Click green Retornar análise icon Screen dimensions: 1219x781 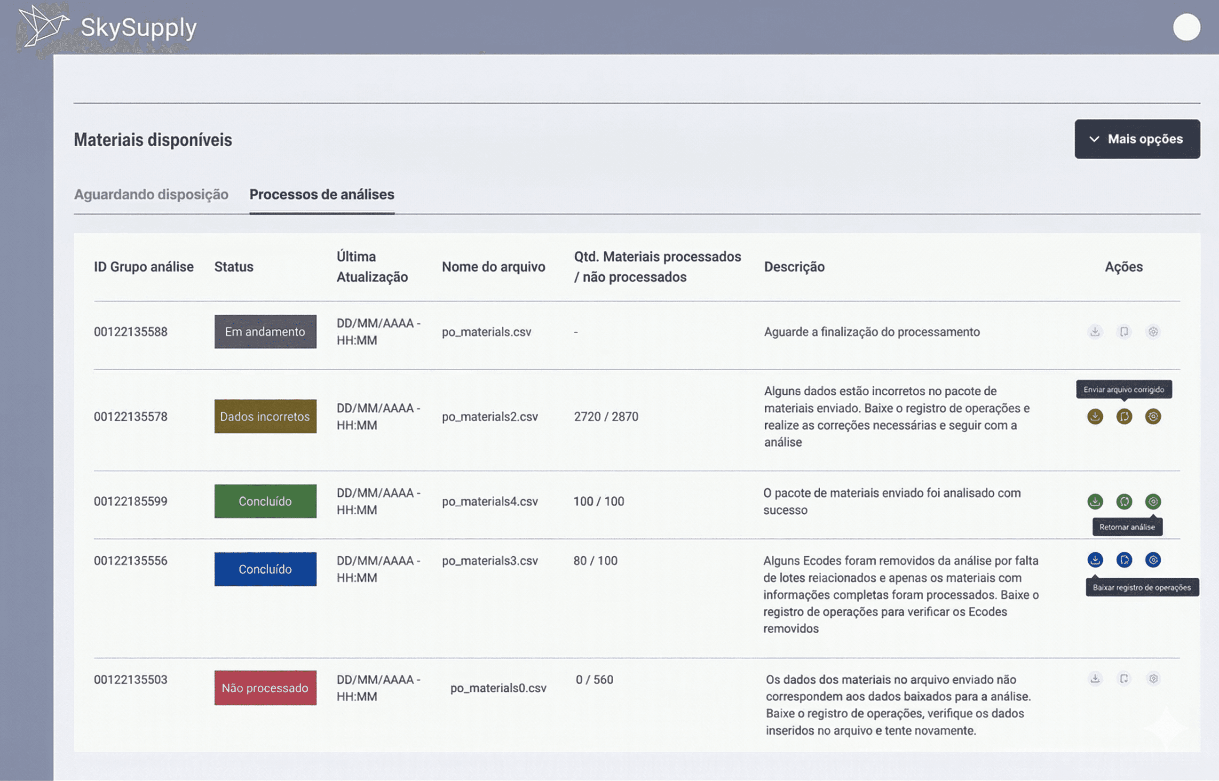(x=1153, y=502)
